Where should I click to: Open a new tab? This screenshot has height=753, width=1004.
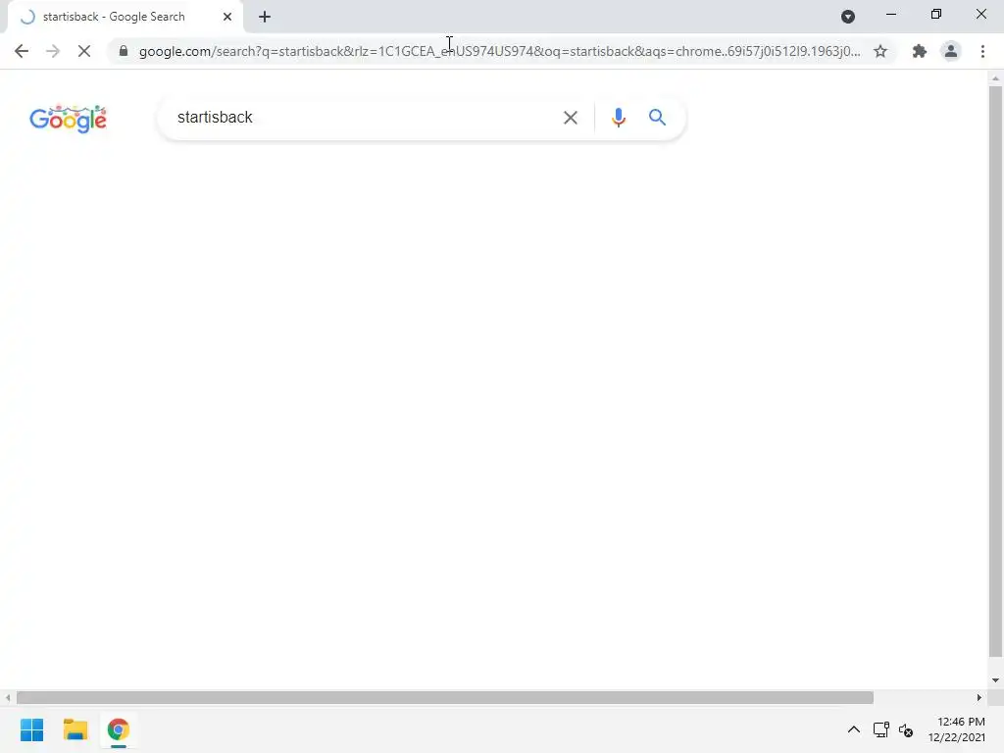265,17
